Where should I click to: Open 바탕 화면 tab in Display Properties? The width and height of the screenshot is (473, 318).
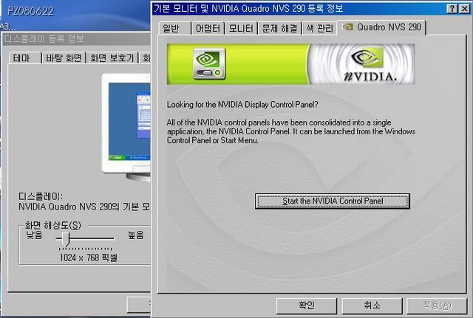(x=64, y=58)
